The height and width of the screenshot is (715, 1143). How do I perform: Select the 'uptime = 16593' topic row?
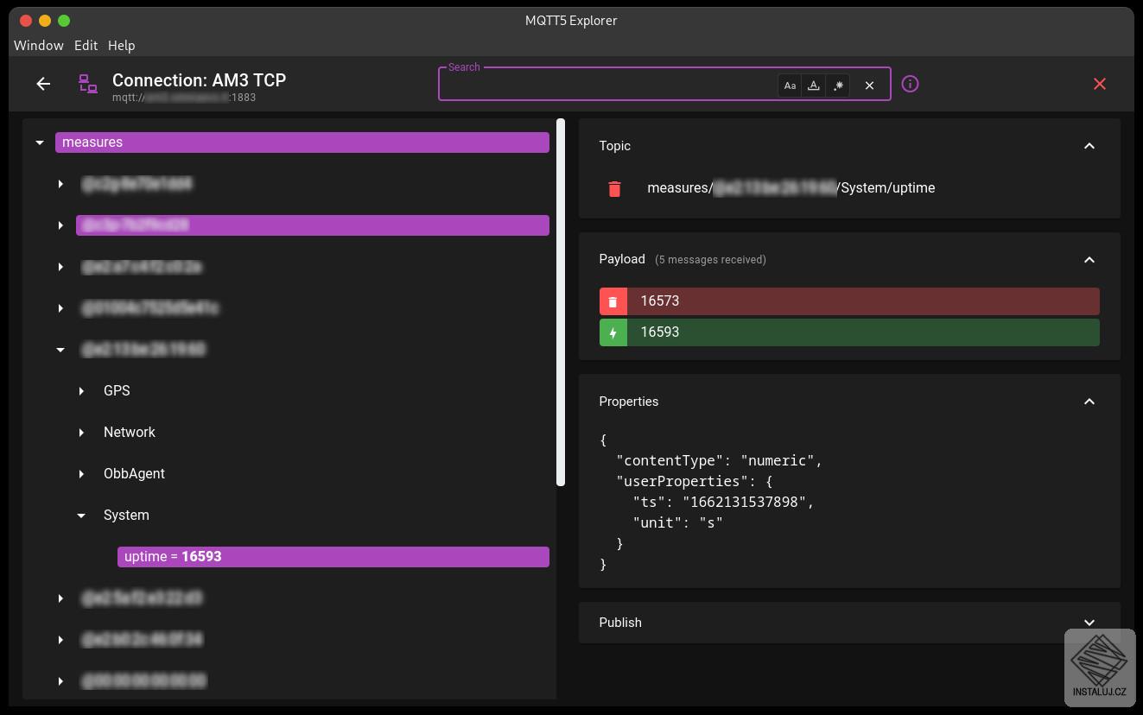(x=333, y=557)
